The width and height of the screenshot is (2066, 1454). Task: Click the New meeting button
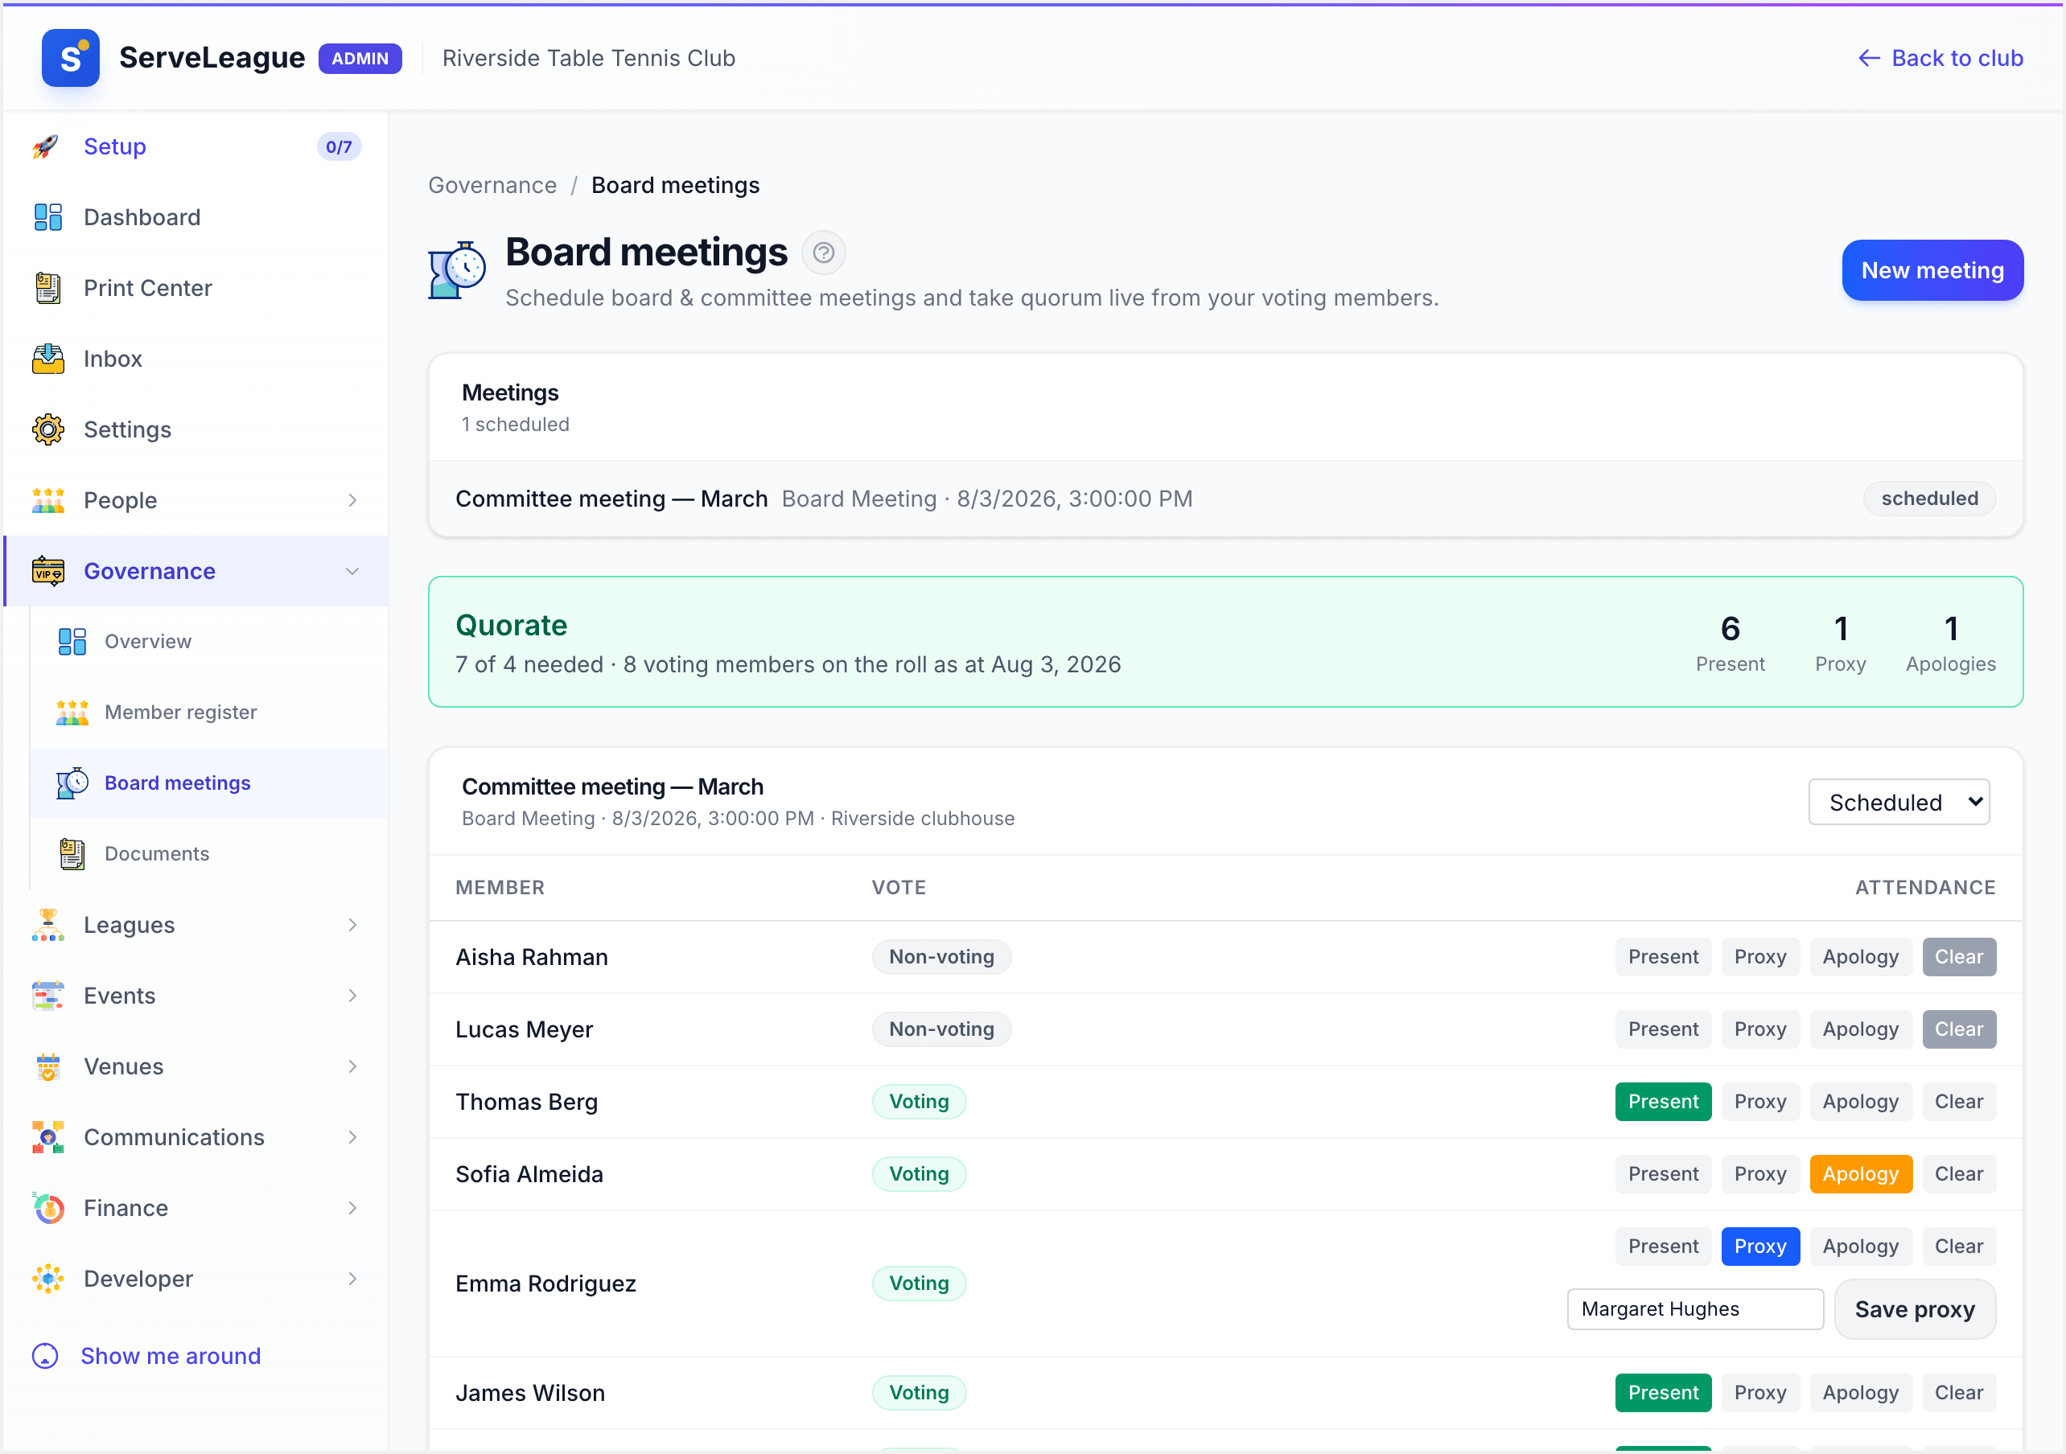click(1932, 270)
